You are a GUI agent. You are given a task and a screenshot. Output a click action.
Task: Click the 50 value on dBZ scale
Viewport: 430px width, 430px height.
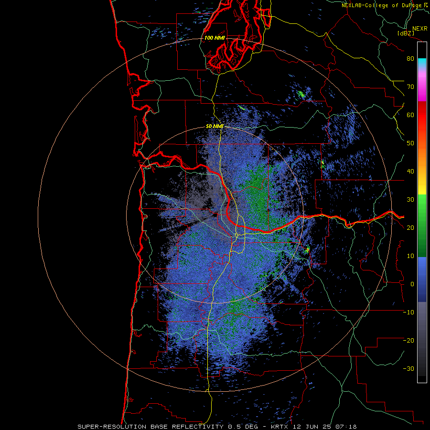tap(410, 143)
